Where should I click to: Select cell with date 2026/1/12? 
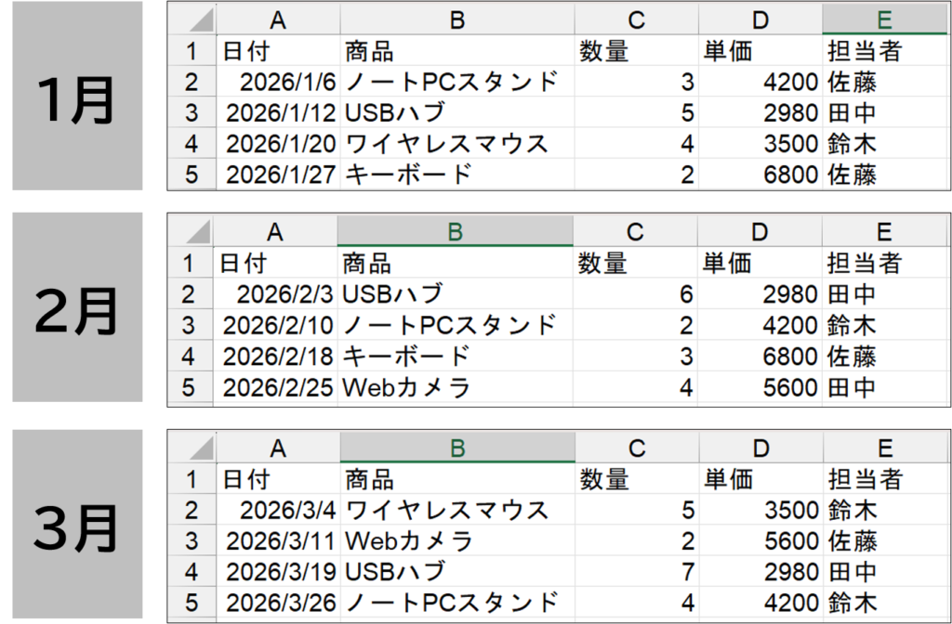[278, 112]
